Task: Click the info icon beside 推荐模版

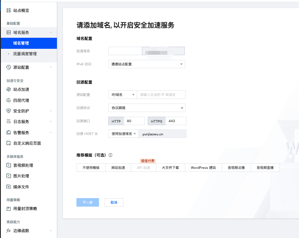Action: [x=110, y=155]
